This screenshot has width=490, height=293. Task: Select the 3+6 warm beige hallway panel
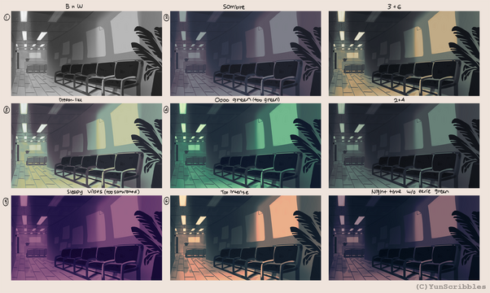tap(404, 54)
